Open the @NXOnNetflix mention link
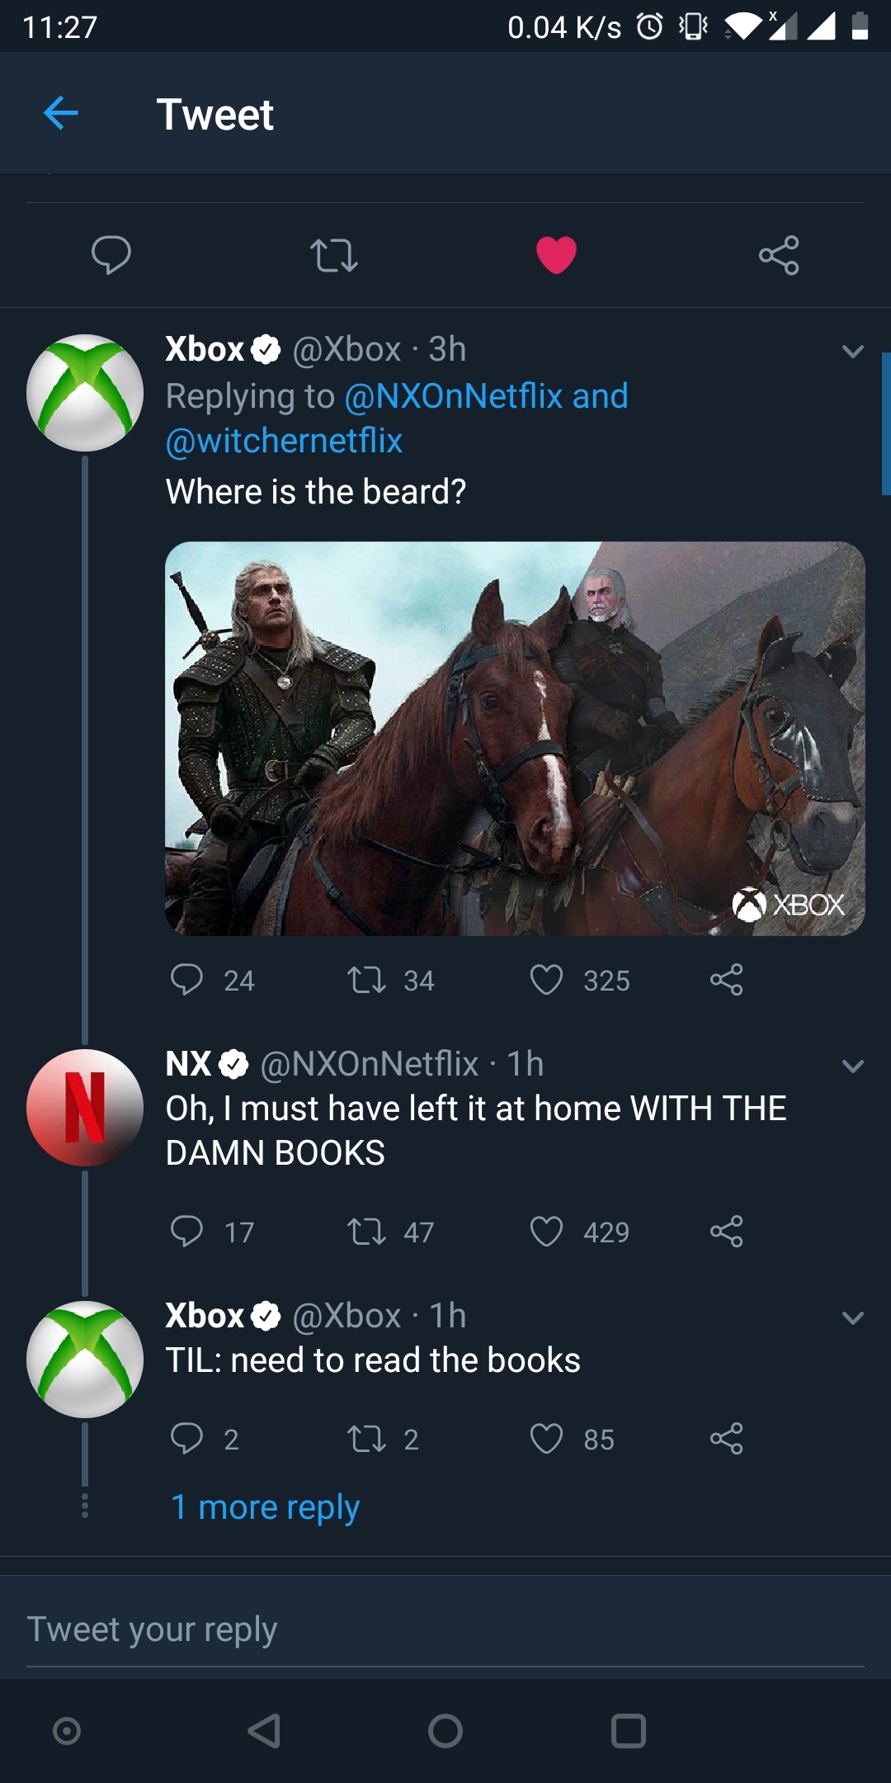The height and width of the screenshot is (1783, 891). click(453, 396)
